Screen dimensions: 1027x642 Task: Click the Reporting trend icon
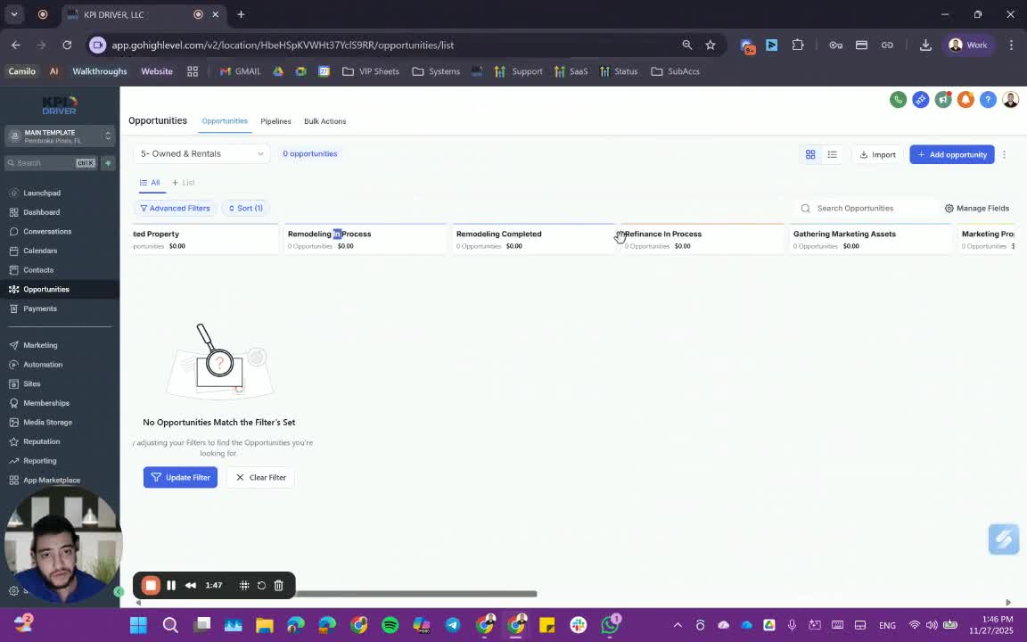(x=13, y=461)
